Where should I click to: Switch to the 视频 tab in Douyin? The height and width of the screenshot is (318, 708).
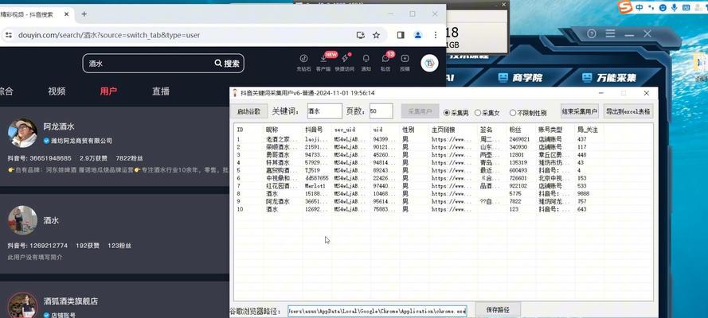click(57, 91)
